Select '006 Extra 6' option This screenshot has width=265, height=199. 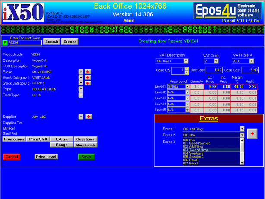tap(211, 160)
